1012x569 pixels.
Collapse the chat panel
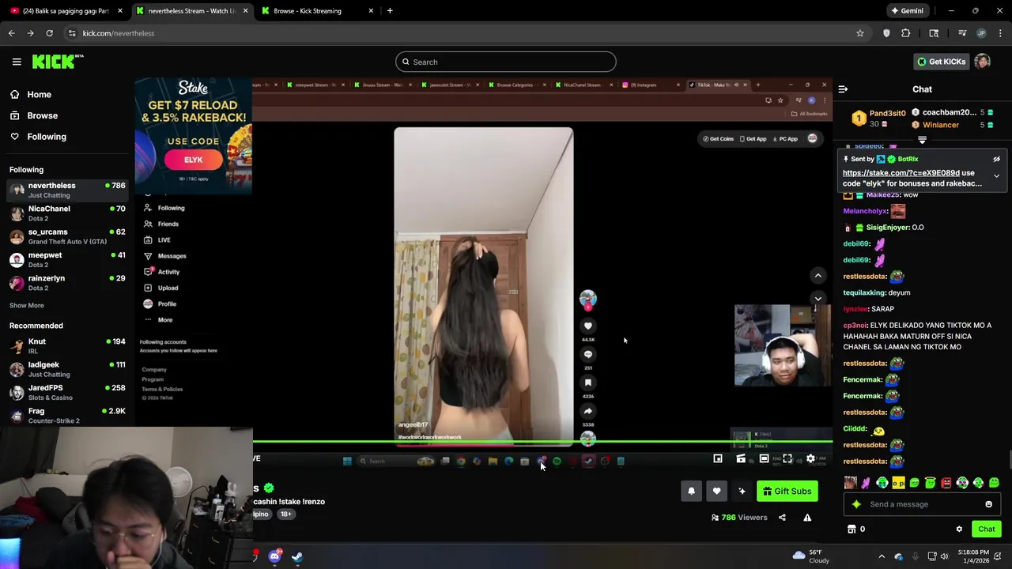tap(843, 89)
